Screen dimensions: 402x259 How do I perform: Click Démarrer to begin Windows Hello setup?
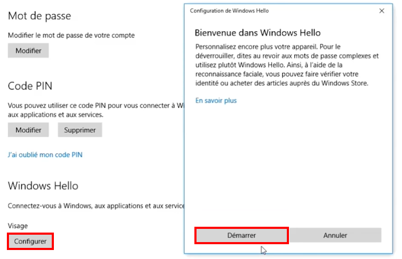[x=241, y=235]
